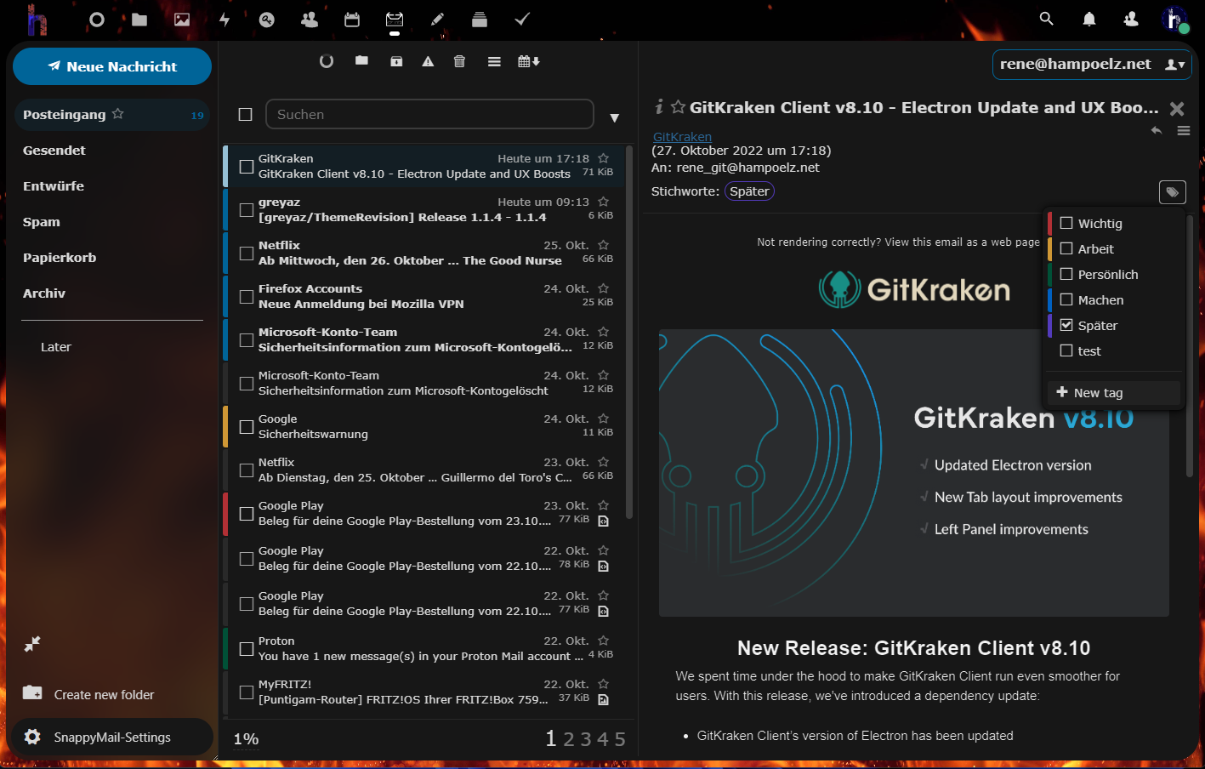This screenshot has height=769, width=1205.
Task: Delete selected messages with trash icon
Action: point(459,61)
